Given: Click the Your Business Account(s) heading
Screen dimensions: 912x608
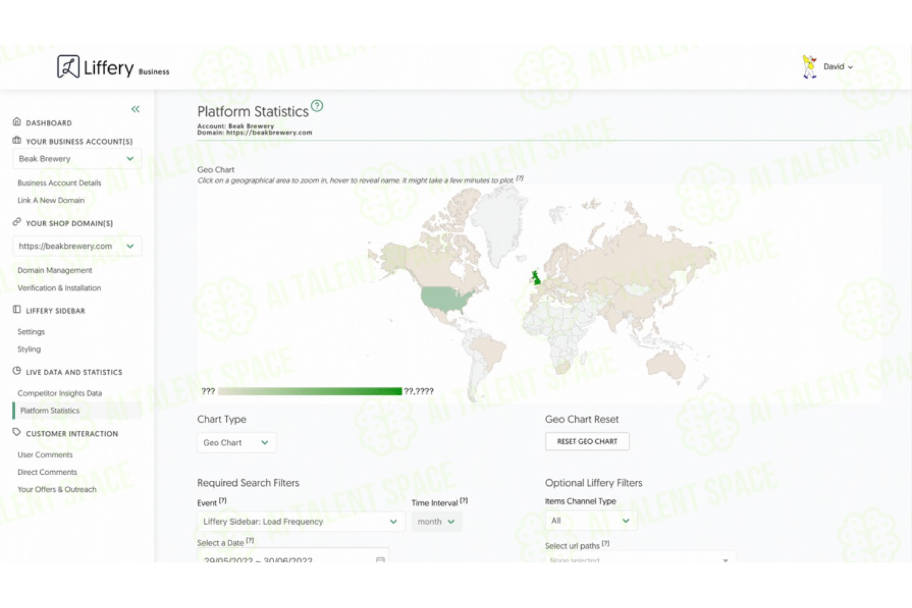Looking at the screenshot, I should click(x=79, y=141).
